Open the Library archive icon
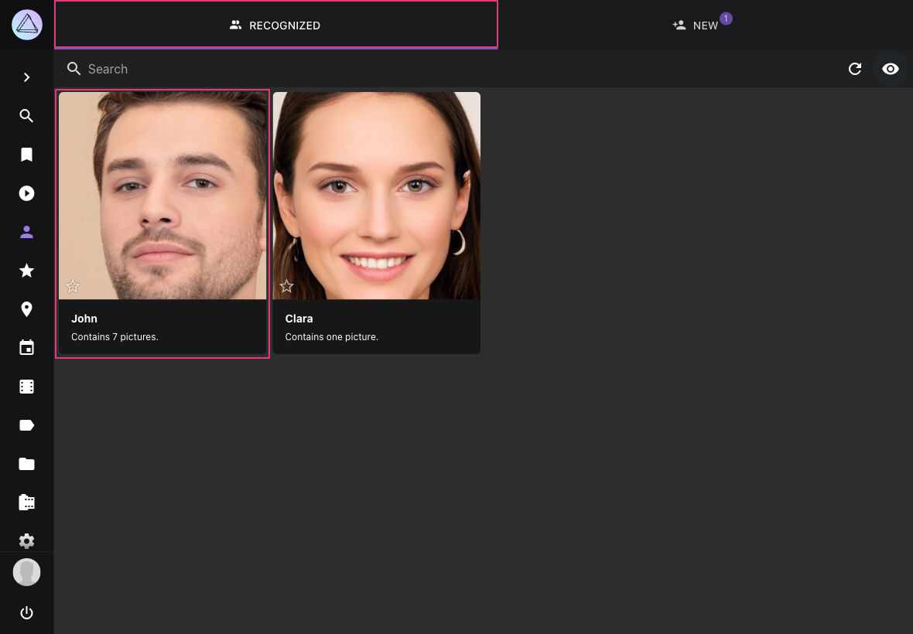The width and height of the screenshot is (913, 634). click(27, 503)
